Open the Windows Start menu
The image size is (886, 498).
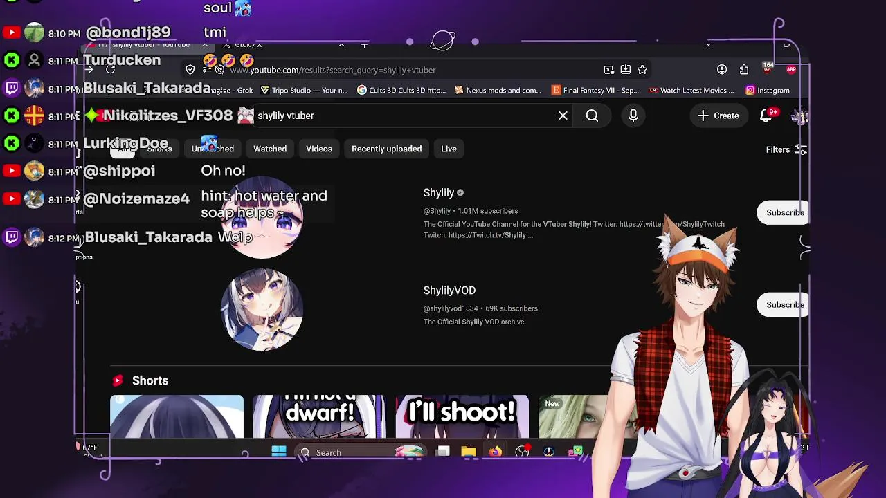279,452
